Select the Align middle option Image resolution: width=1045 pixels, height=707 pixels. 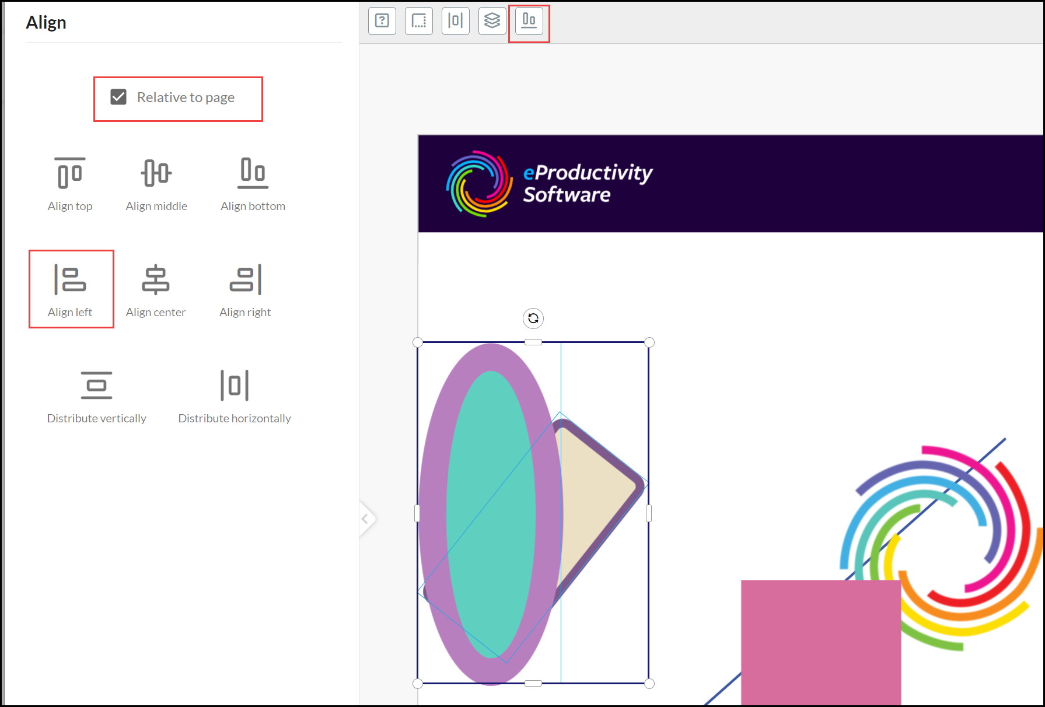click(x=156, y=173)
